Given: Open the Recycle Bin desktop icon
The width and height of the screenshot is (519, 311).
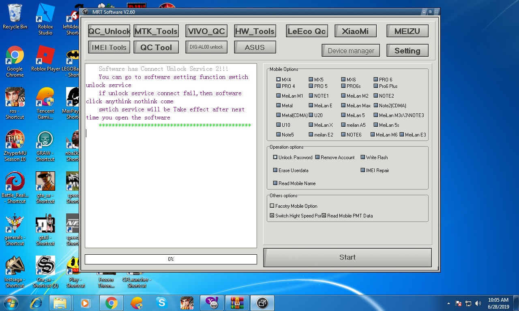Looking at the screenshot, I should (15, 16).
